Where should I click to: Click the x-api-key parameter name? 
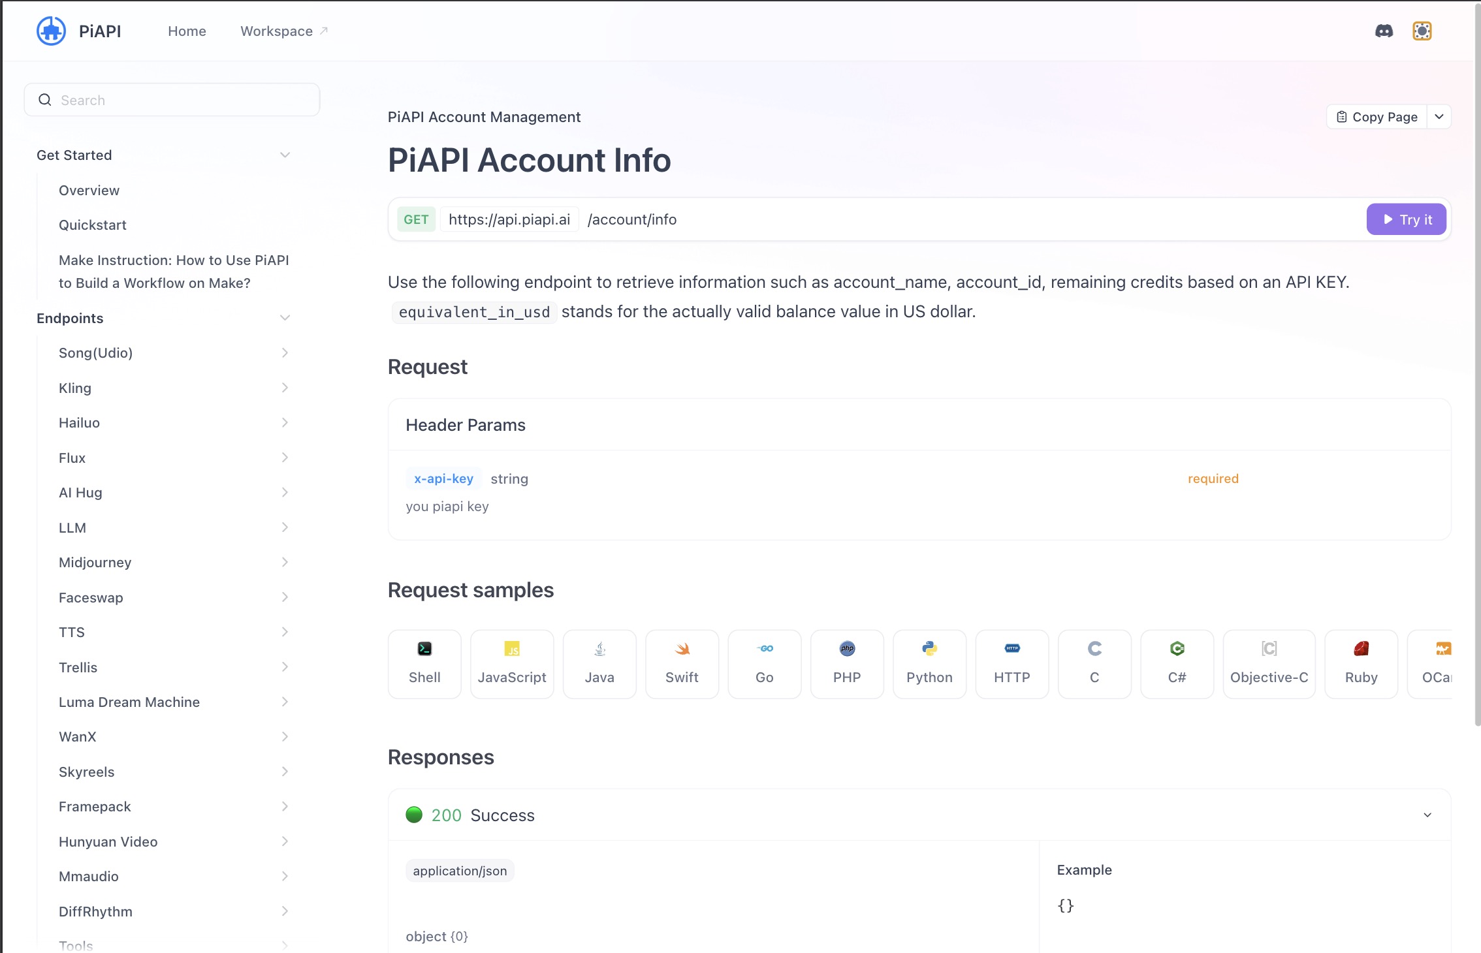[x=443, y=478]
